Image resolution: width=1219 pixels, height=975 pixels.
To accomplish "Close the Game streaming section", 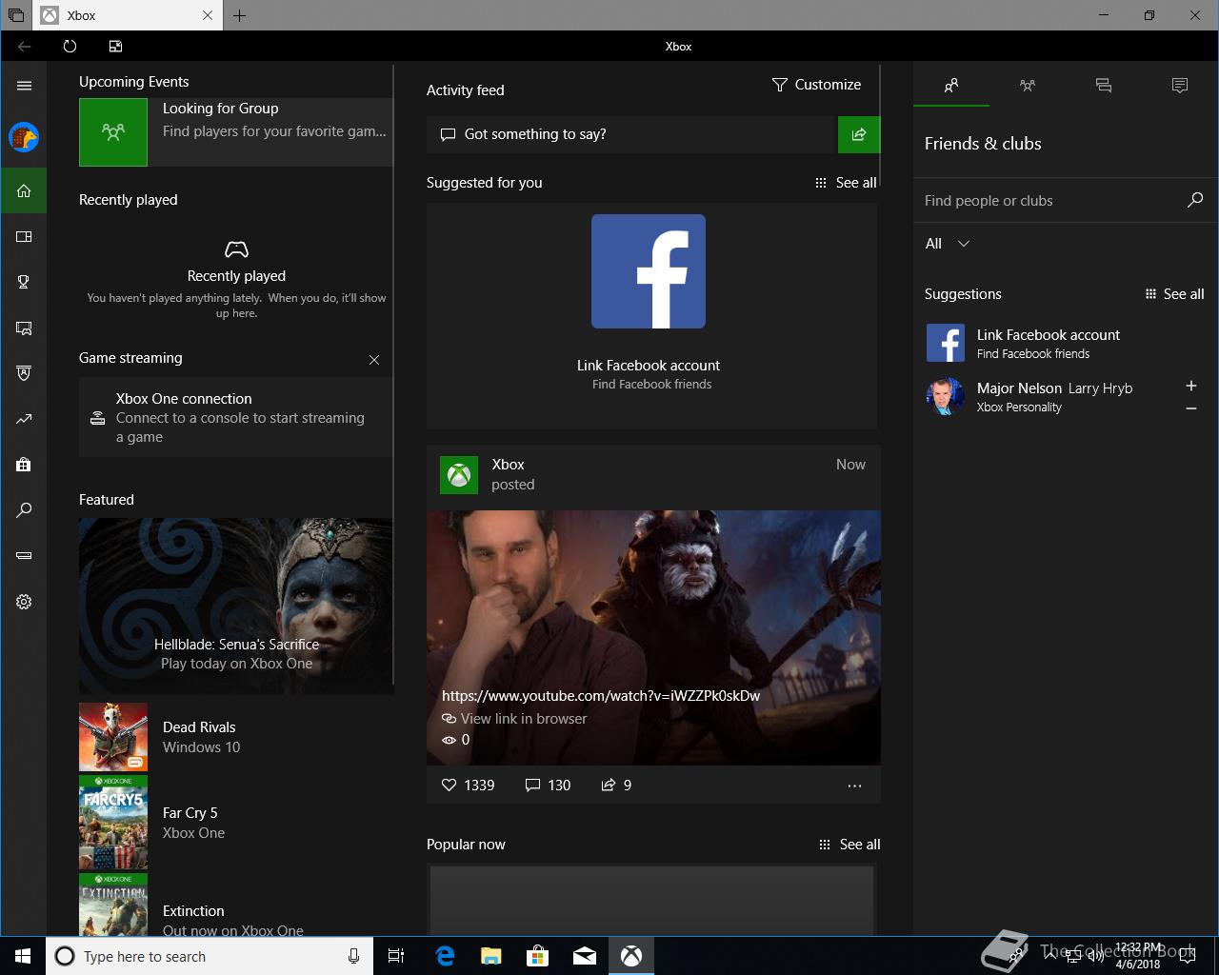I will [x=374, y=360].
